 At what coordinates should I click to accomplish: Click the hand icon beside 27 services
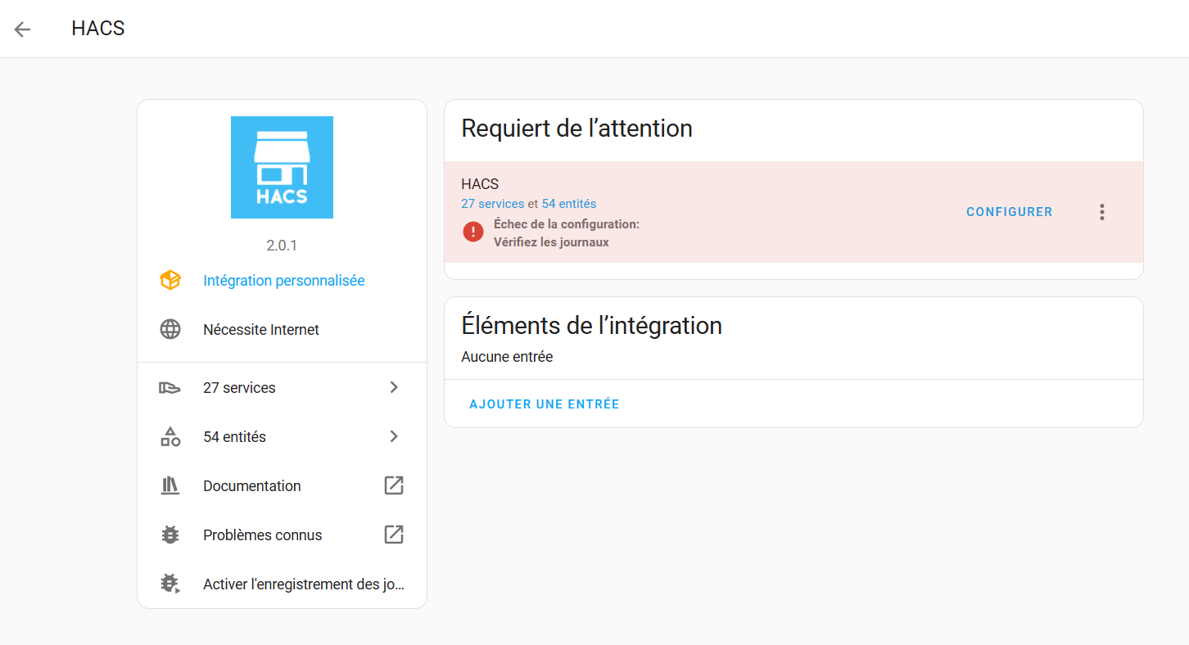coord(170,387)
